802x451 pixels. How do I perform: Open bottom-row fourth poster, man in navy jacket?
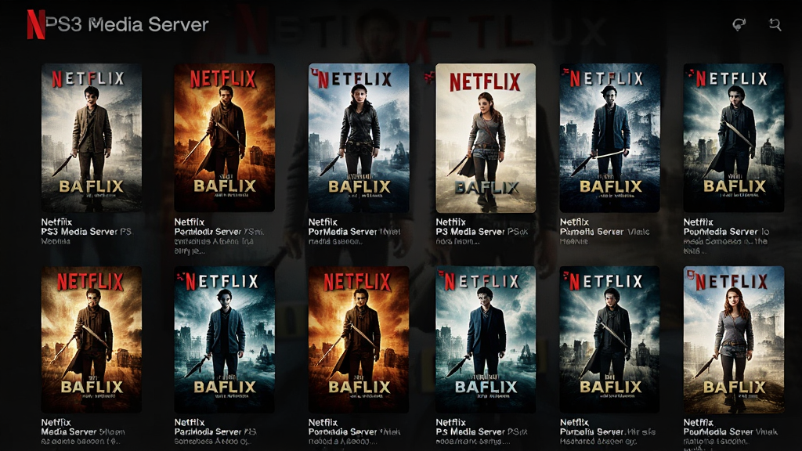[x=486, y=339]
